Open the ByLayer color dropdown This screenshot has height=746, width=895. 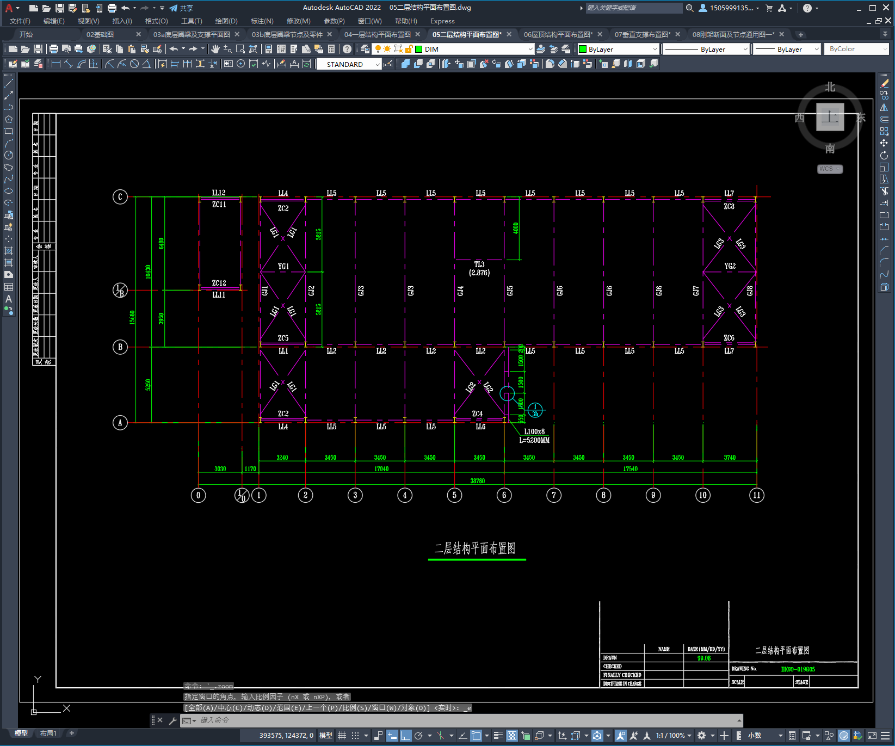(x=655, y=49)
